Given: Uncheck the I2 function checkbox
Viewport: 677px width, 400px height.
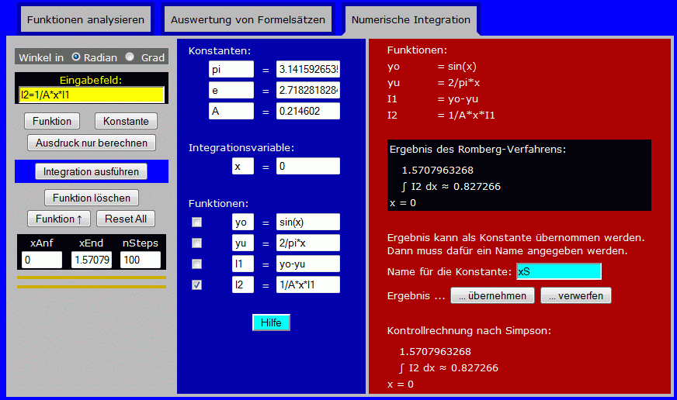Looking at the screenshot, I should coord(197,284).
